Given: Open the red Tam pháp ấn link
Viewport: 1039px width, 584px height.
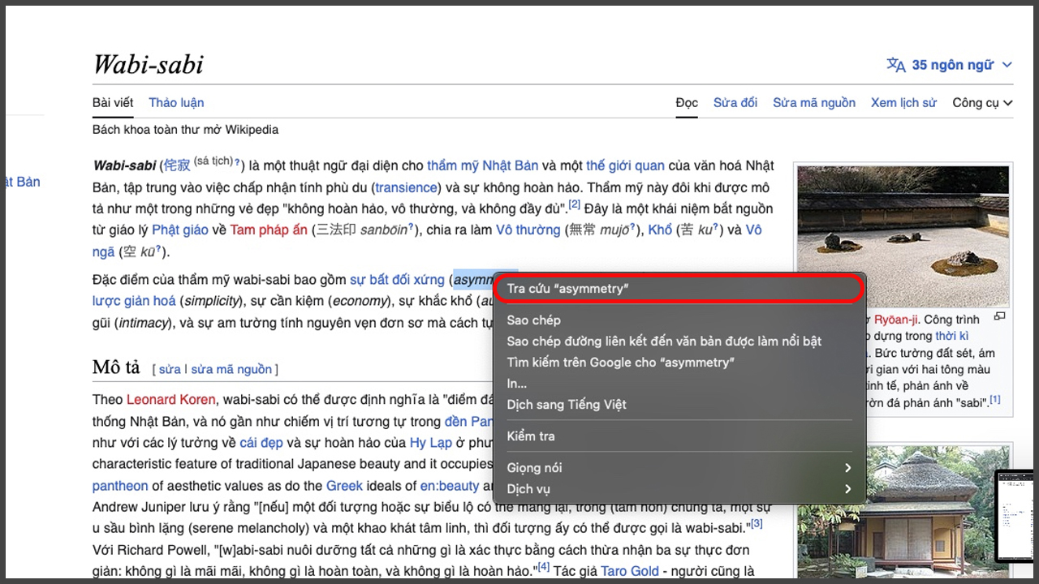Looking at the screenshot, I should tap(269, 230).
